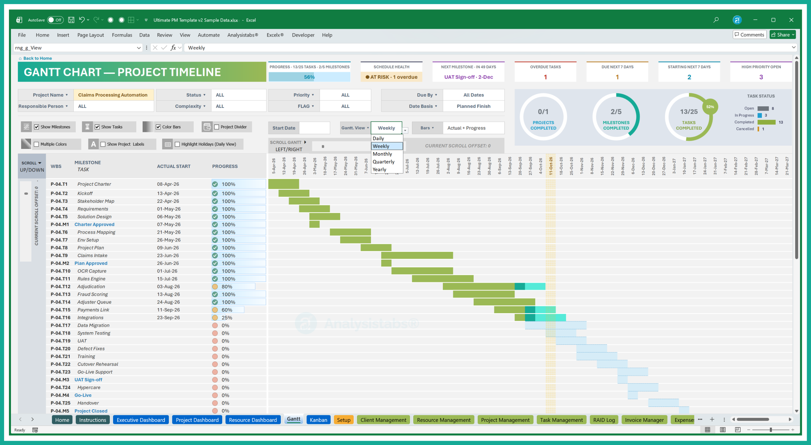Uncheck the Color Bars checkbox
This screenshot has width=811, height=445.
tap(158, 127)
